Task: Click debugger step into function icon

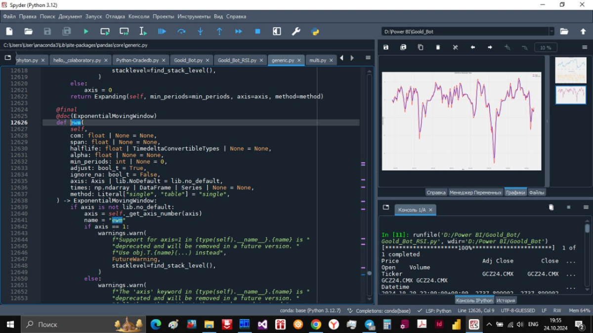Action: click(x=200, y=31)
